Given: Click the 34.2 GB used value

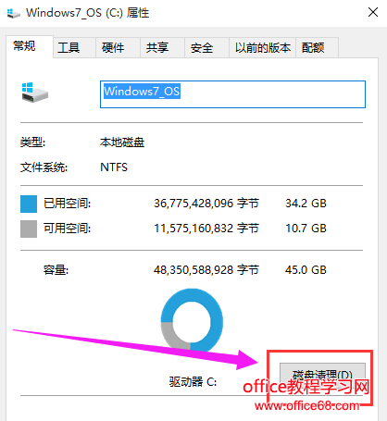Looking at the screenshot, I should tap(306, 204).
